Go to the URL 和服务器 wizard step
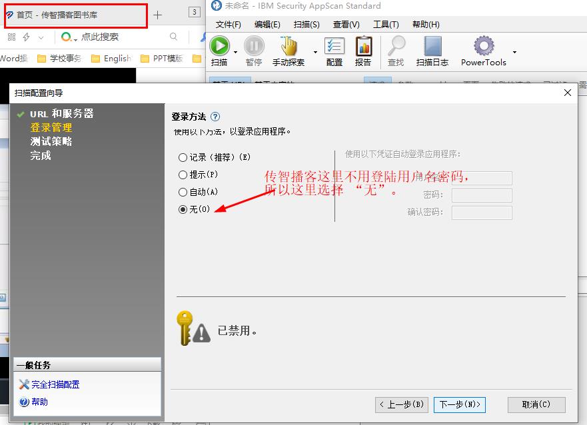Screen dimensions: 587x425 tap(62, 114)
